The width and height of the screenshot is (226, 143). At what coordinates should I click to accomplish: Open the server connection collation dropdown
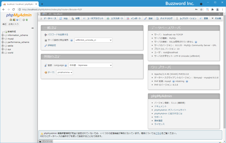pos(93,40)
